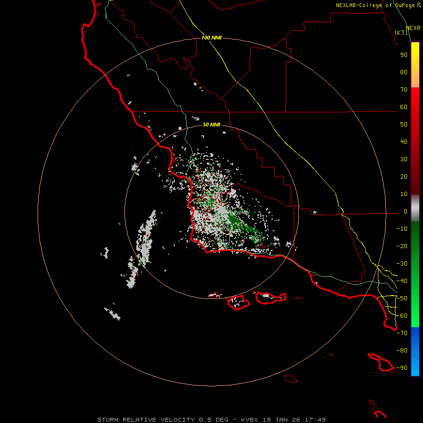Click the 0 value on the velocity scale
Image resolution: width=423 pixels, height=423 pixels.
[406, 211]
